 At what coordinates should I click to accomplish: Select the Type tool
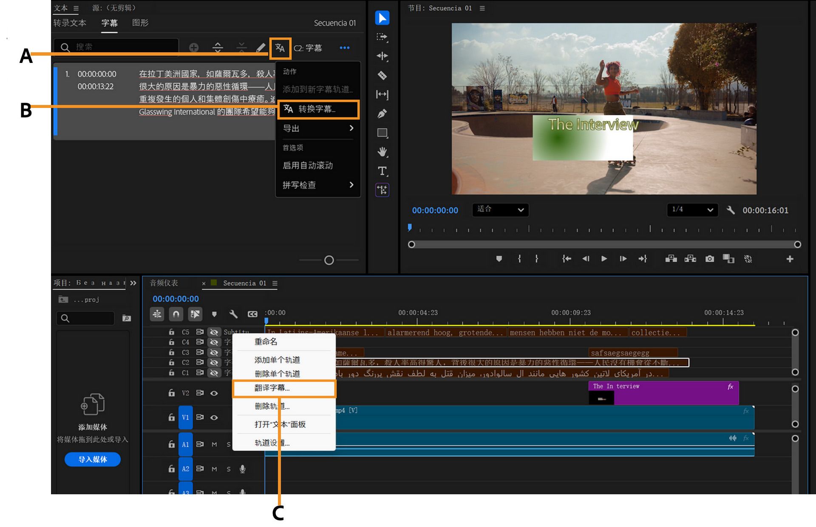(382, 171)
